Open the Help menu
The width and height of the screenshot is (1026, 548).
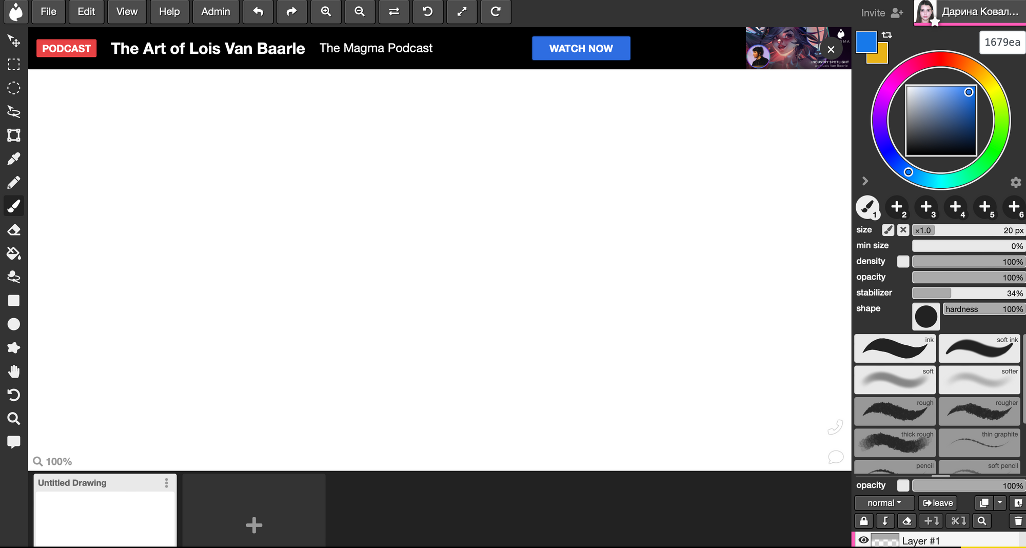(x=169, y=12)
